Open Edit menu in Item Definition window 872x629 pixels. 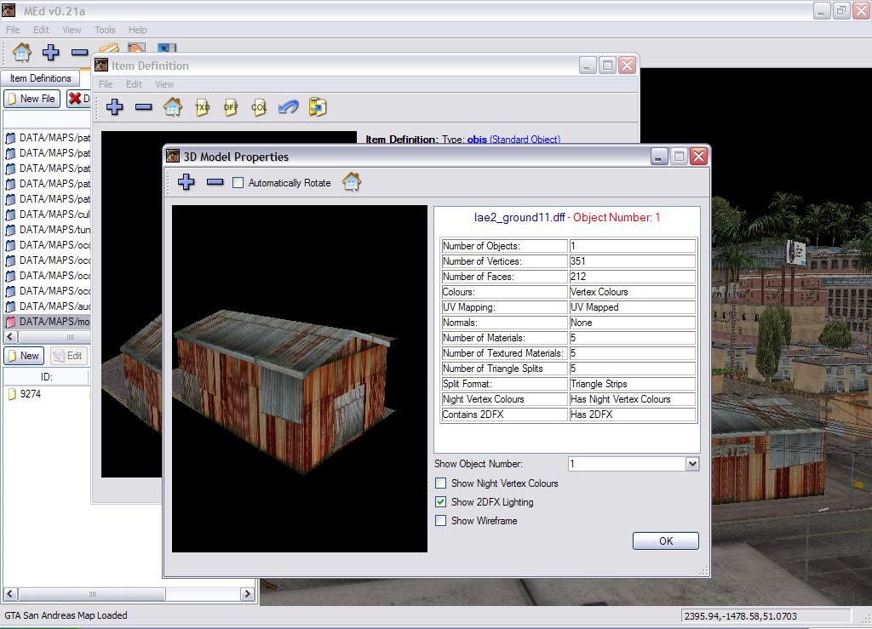click(134, 84)
